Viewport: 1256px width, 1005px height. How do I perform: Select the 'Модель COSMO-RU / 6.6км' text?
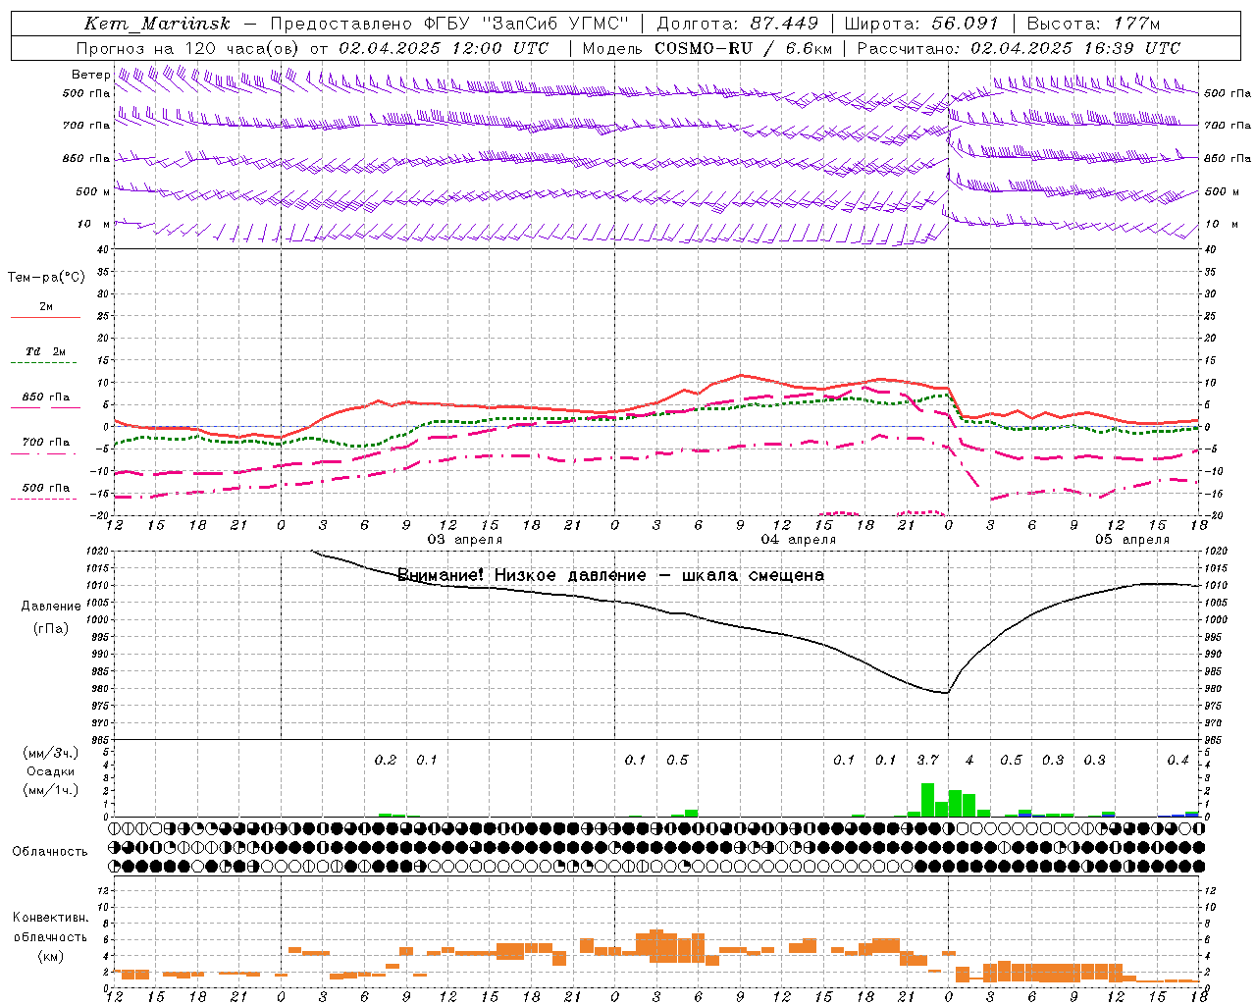[x=706, y=48]
